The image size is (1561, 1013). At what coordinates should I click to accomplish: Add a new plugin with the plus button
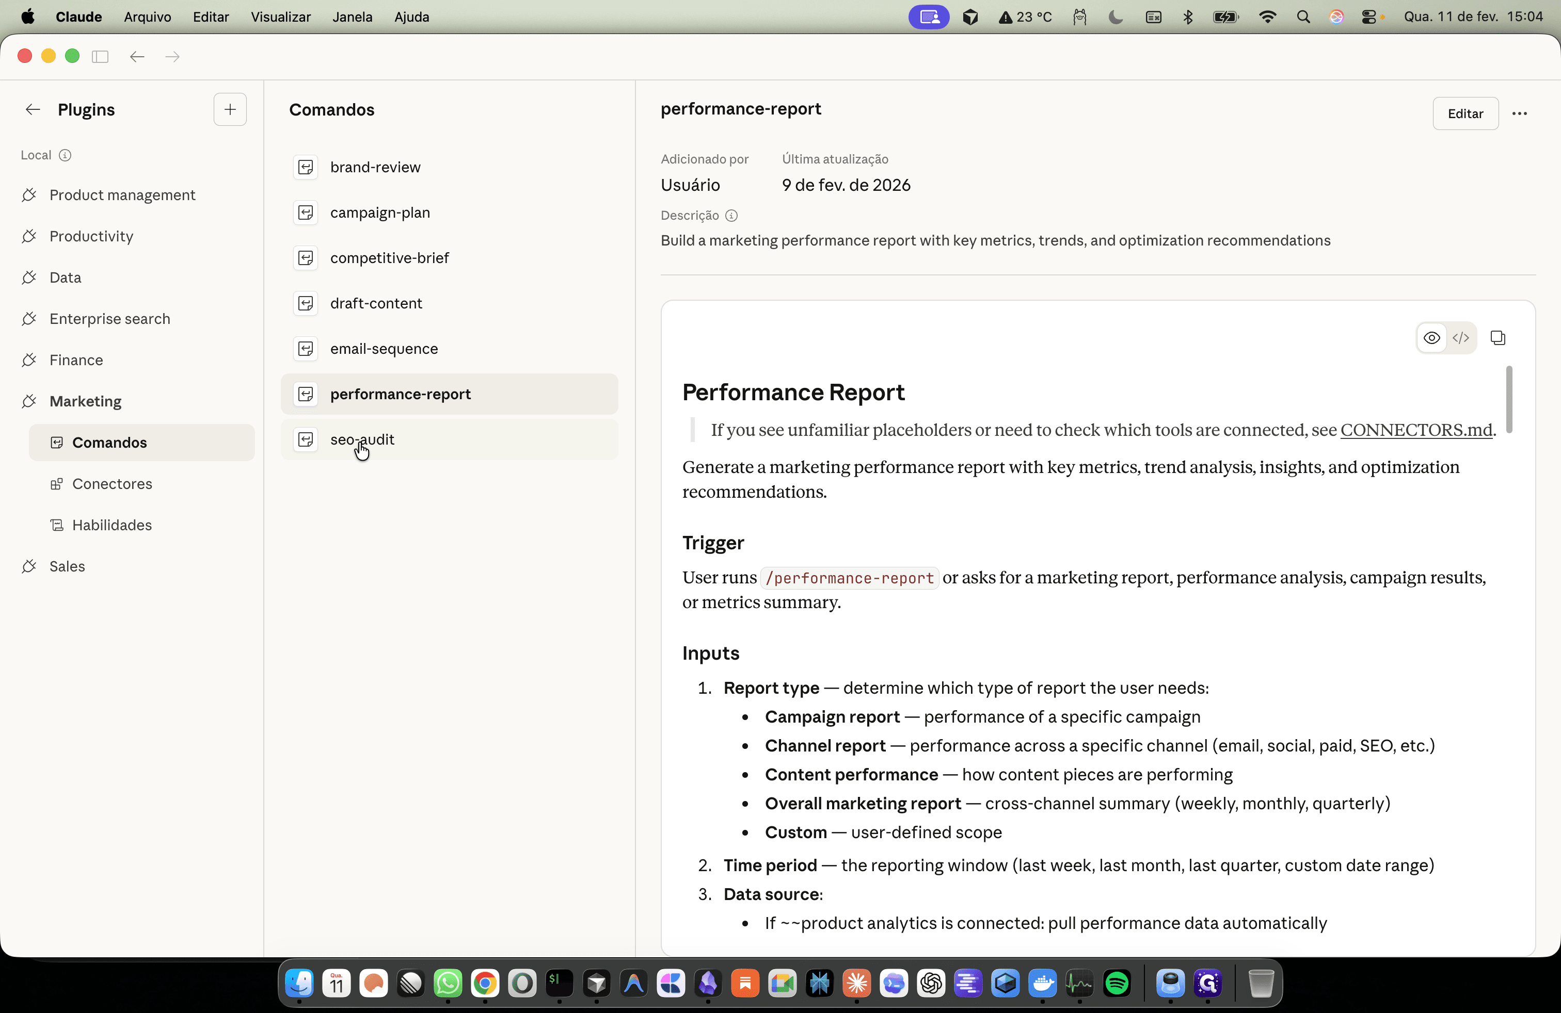(230, 109)
